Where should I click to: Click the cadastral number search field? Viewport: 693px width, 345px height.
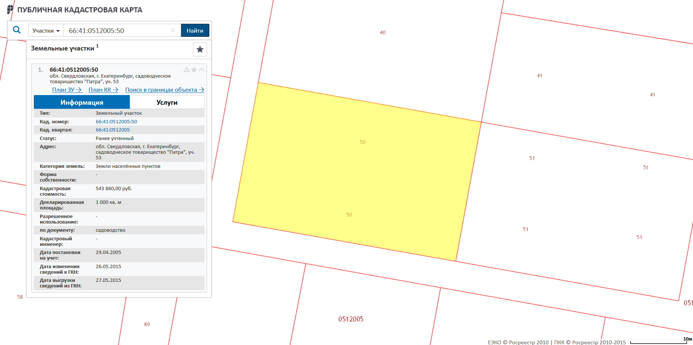click(x=117, y=31)
